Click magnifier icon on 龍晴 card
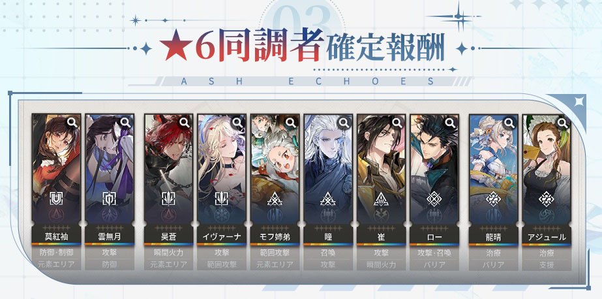 tap(509, 123)
